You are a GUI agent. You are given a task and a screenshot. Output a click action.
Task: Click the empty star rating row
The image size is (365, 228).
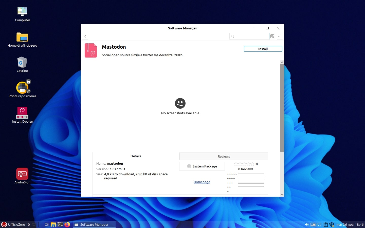(x=244, y=164)
